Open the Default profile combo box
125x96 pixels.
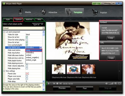coord(24,28)
